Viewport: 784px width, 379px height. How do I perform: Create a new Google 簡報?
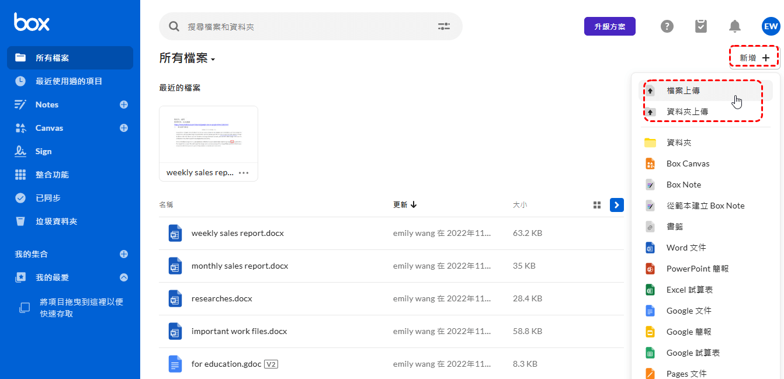[689, 332]
